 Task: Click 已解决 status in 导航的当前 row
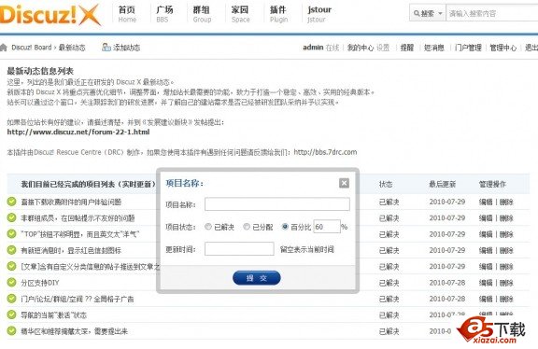389,315
